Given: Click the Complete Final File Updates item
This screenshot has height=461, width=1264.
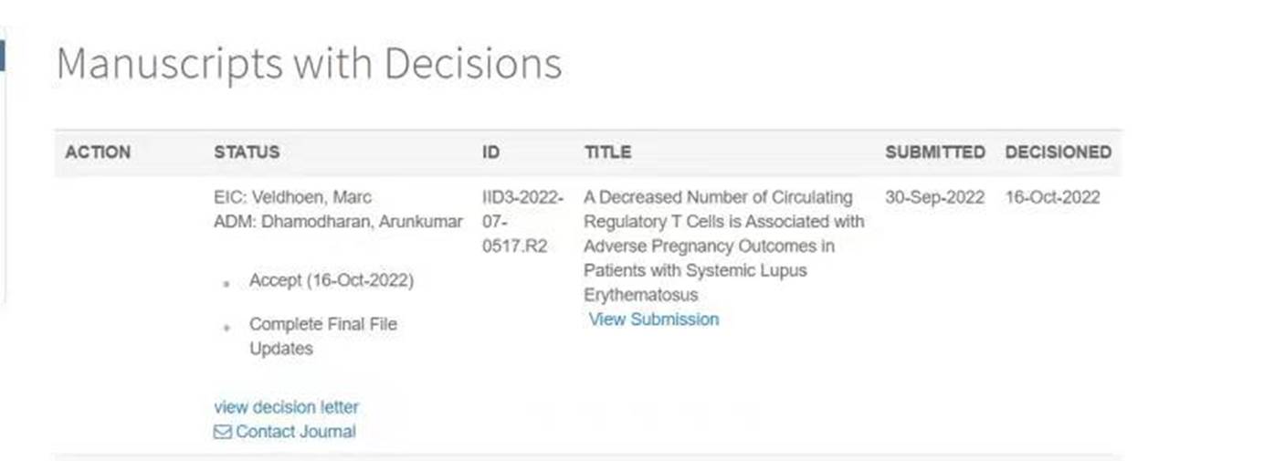Looking at the screenshot, I should point(323,337).
